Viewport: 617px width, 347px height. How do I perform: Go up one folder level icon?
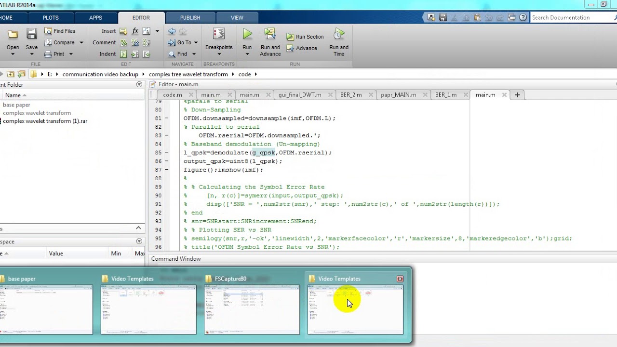[x=11, y=74]
